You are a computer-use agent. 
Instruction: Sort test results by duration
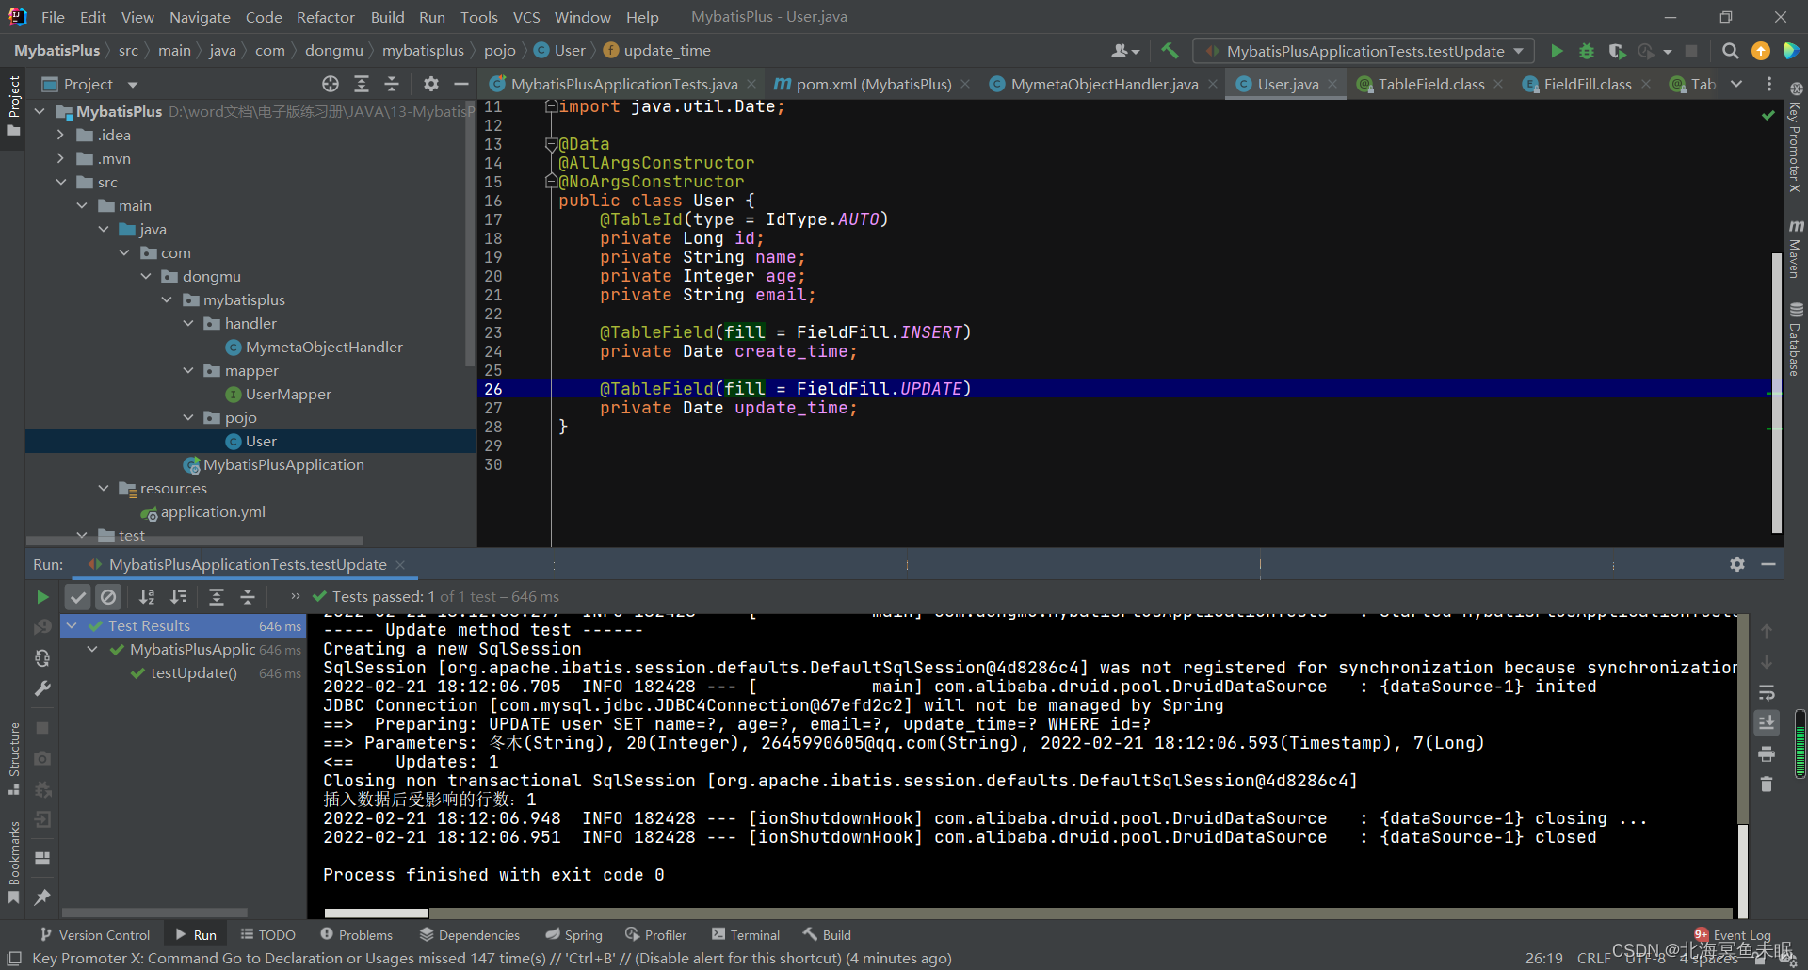(178, 597)
